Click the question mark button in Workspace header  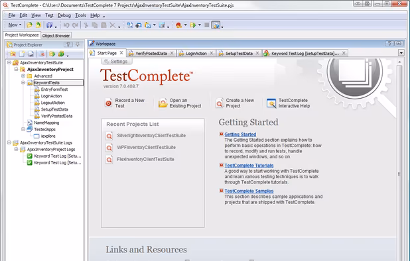[389, 44]
